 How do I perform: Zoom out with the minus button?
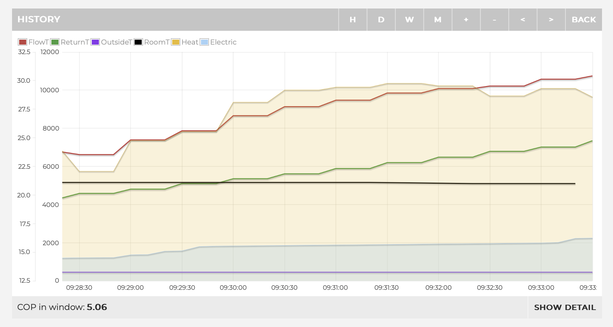[494, 20]
